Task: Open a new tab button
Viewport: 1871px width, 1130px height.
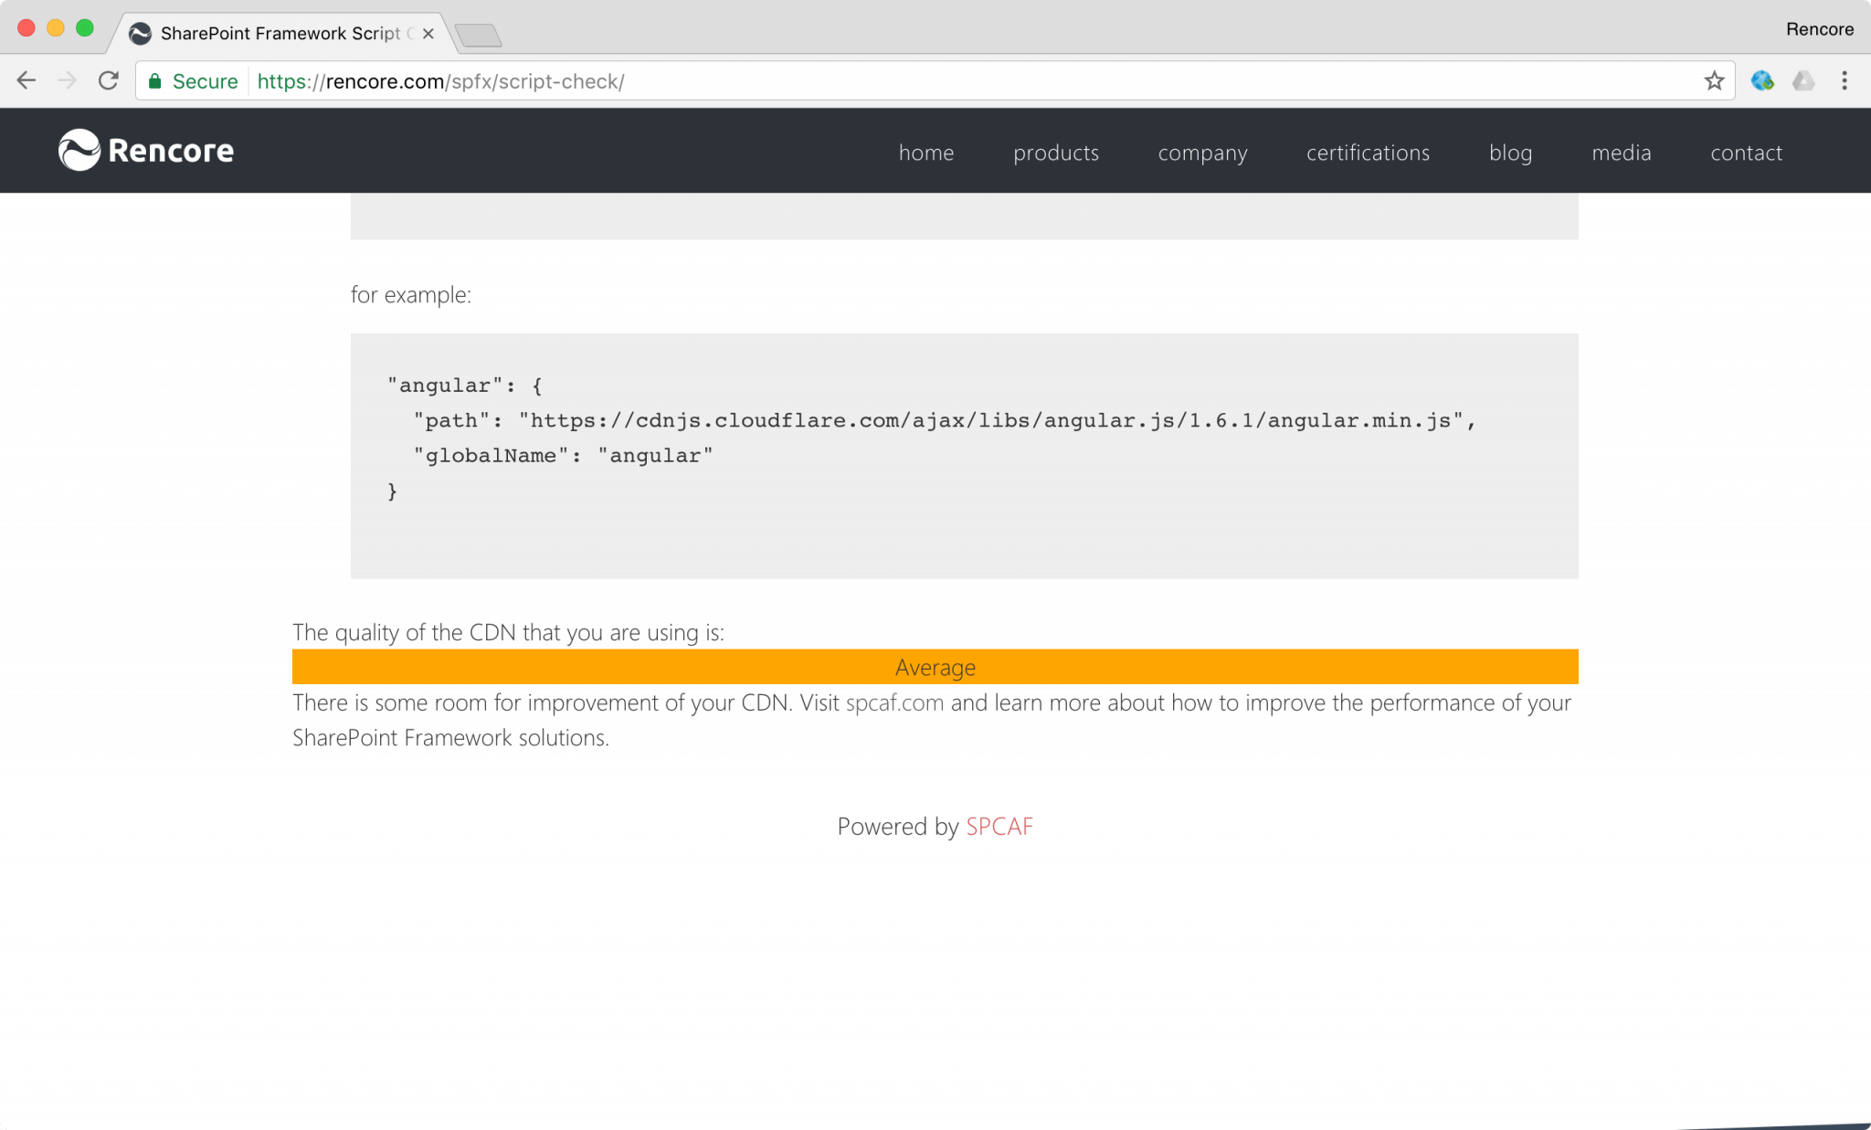Action: (x=479, y=36)
